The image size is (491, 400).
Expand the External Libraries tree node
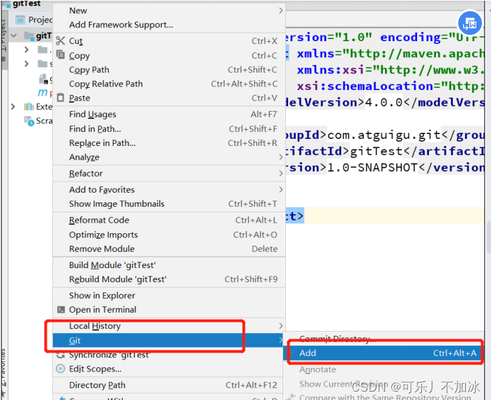[13, 107]
